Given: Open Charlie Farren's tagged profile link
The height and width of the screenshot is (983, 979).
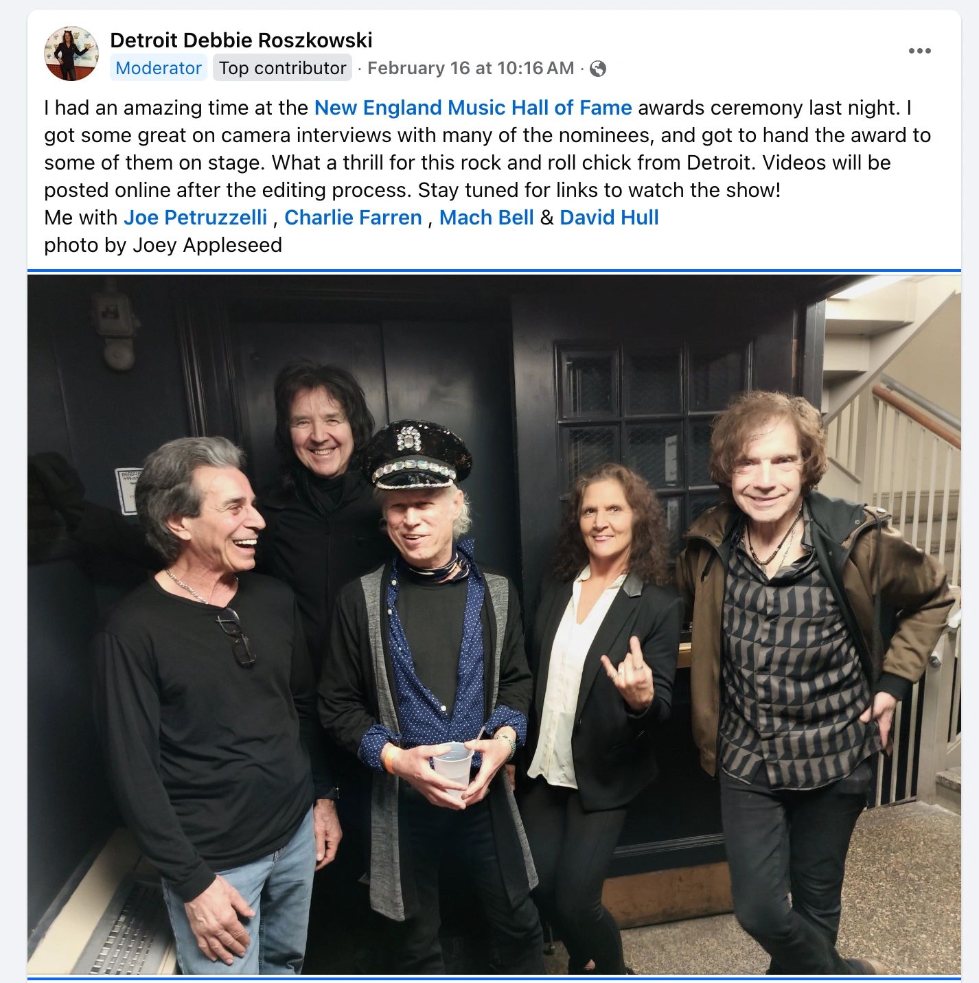Looking at the screenshot, I should (x=353, y=218).
